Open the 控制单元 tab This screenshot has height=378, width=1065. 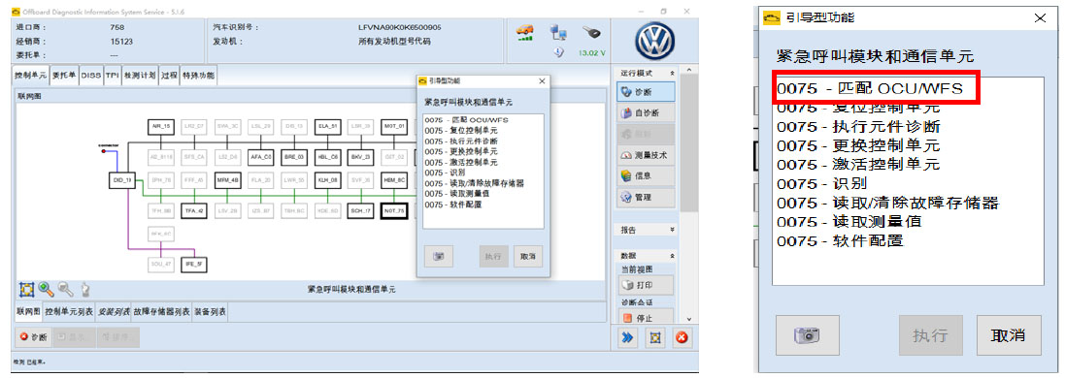pos(30,76)
